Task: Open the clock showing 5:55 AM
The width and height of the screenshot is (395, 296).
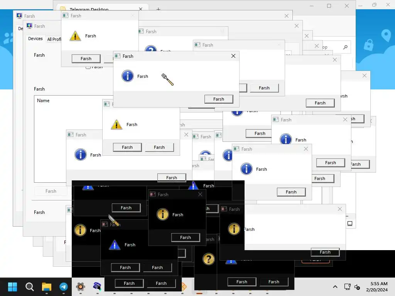Action: (x=377, y=287)
